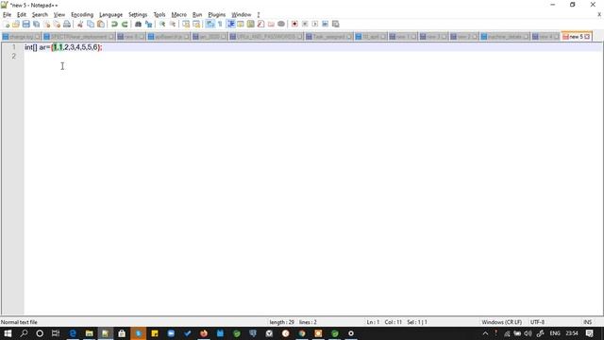Click the Start Recording macro icon
The image size is (604, 340).
[x=294, y=25]
